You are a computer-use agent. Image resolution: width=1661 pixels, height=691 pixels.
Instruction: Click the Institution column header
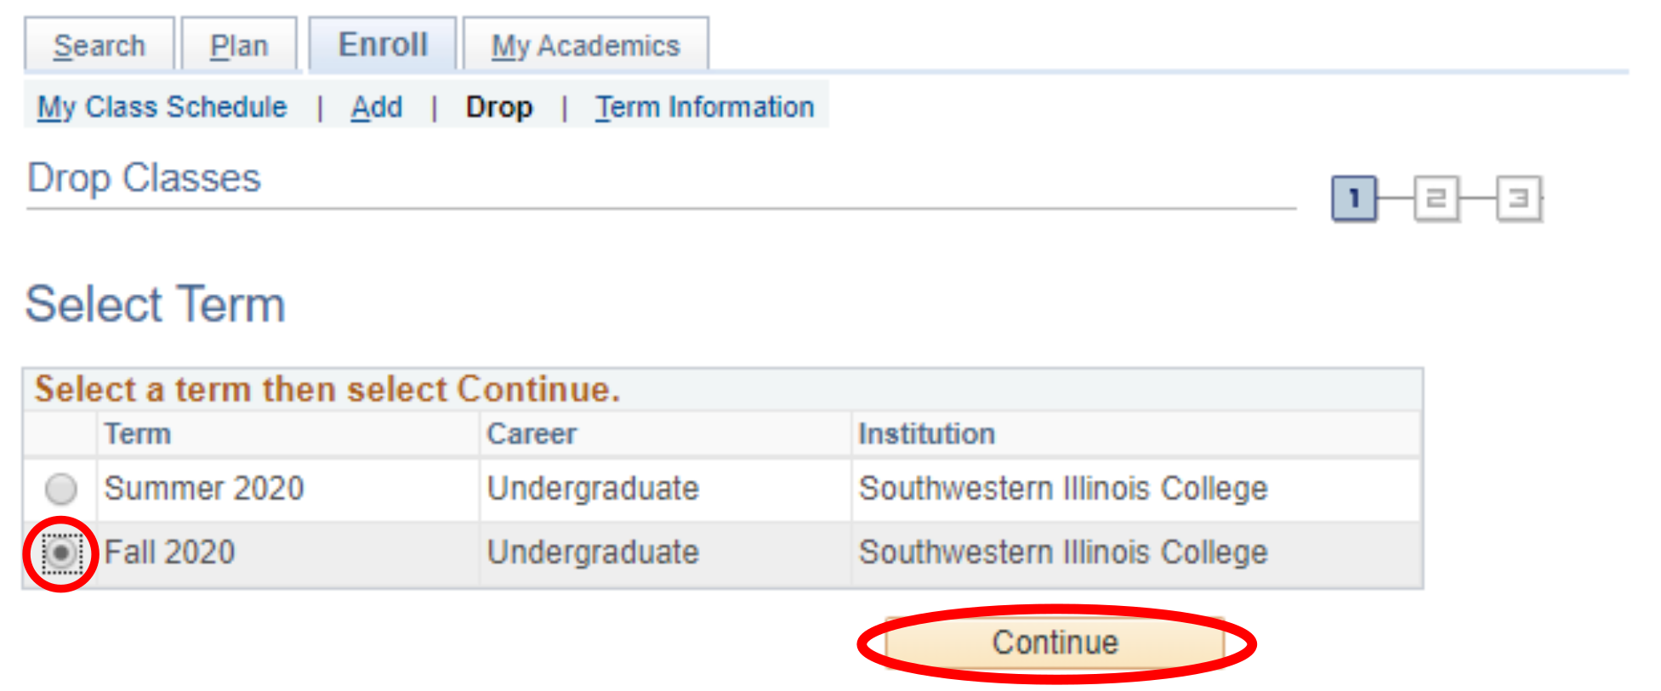point(926,433)
